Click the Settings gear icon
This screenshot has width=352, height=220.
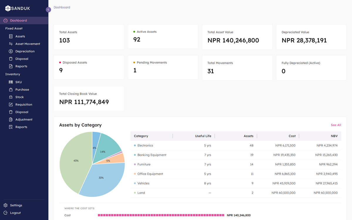pyautogui.click(x=6, y=205)
